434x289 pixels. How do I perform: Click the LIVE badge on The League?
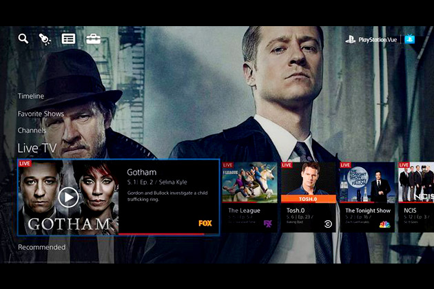(228, 165)
